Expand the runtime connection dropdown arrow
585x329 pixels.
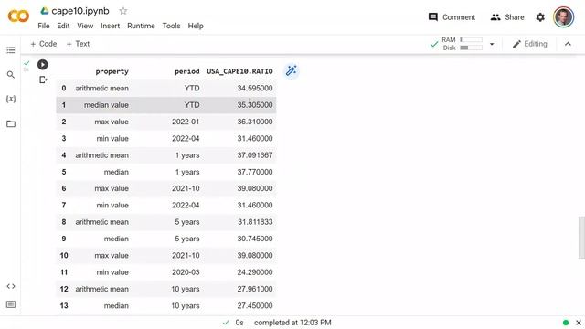(x=492, y=44)
